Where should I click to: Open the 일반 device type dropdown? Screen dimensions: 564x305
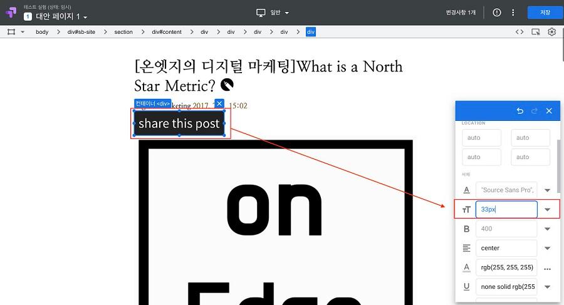(x=279, y=13)
